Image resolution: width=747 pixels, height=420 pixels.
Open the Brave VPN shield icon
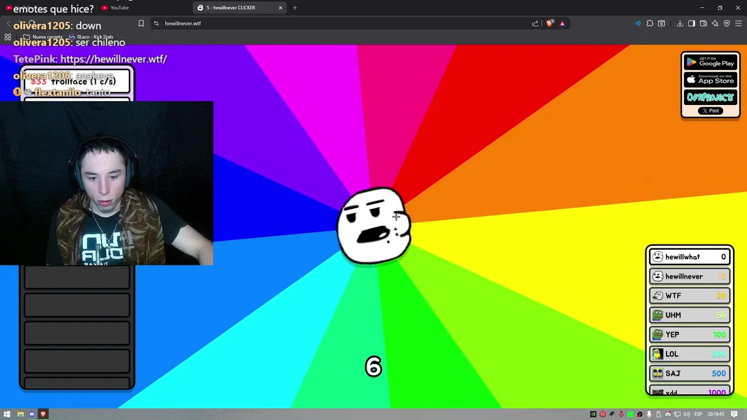point(727,23)
